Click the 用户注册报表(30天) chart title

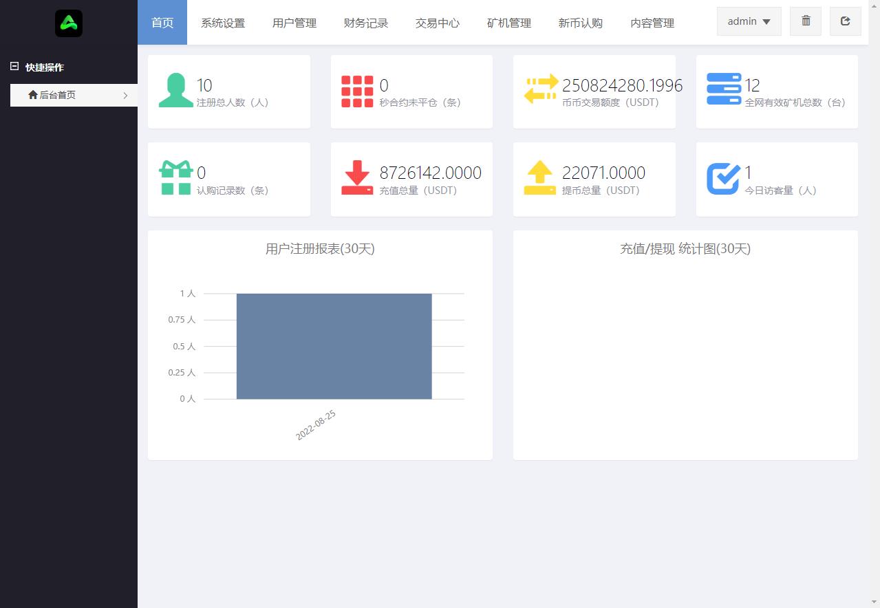(x=320, y=249)
